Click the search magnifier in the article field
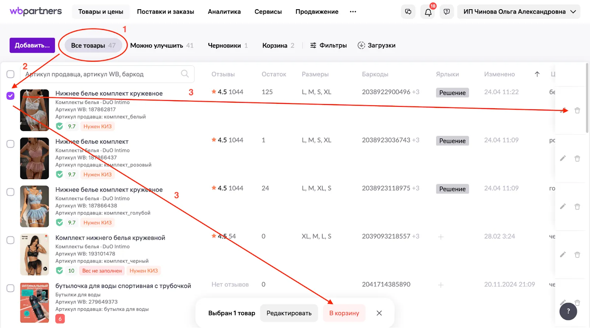This screenshot has width=590, height=328. point(185,74)
